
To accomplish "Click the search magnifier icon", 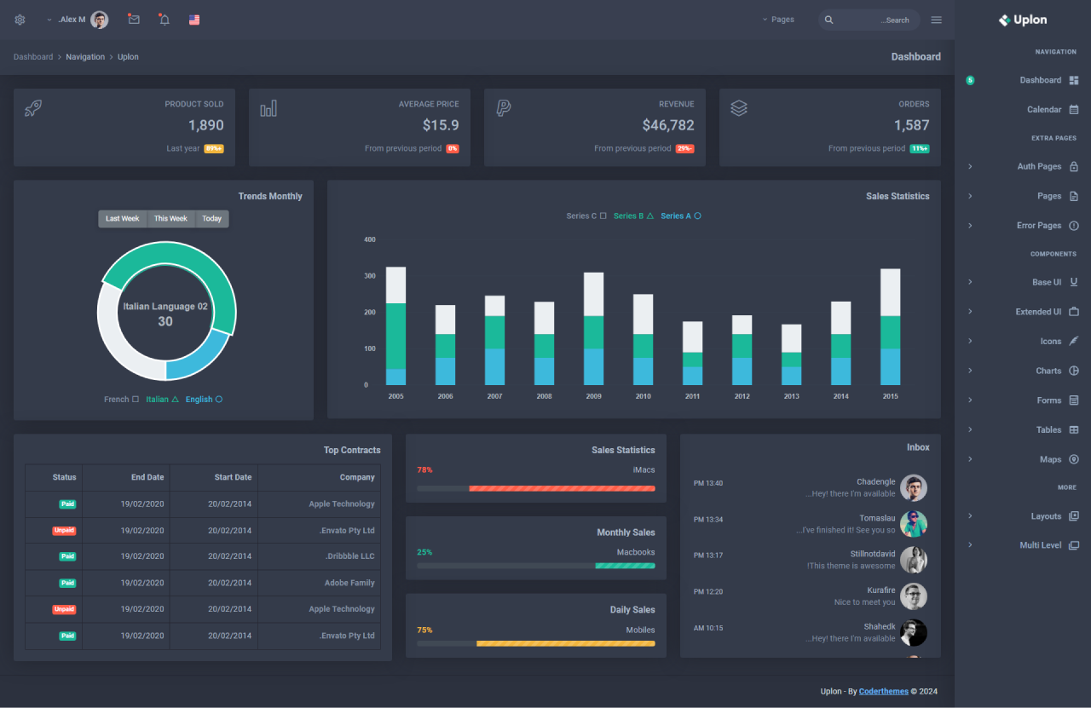I will (829, 20).
